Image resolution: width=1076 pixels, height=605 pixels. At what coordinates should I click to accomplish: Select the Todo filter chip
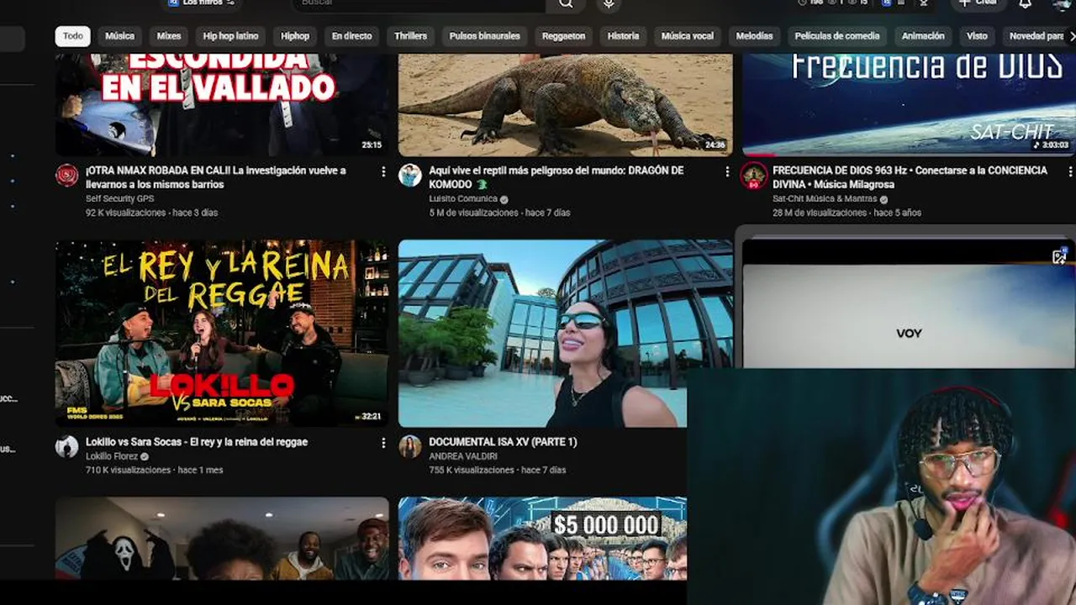click(x=73, y=36)
